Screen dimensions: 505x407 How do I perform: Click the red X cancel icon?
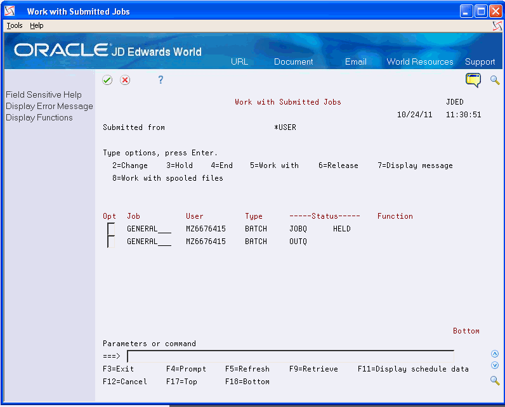click(125, 80)
